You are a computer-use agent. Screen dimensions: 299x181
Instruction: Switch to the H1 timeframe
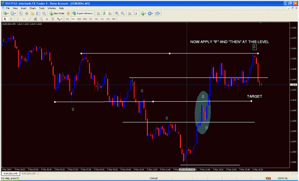90,19
